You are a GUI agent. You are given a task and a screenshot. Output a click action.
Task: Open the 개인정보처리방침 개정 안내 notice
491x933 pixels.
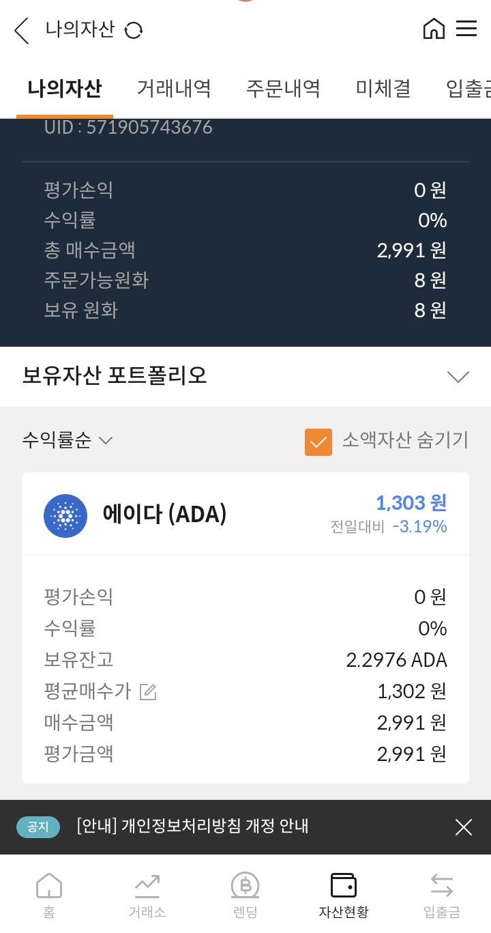click(x=193, y=827)
